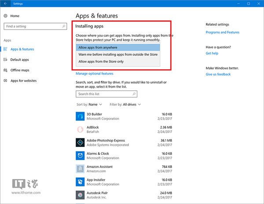Choose 'Allow apps from the Store only'
The width and height of the screenshot is (264, 204).
pos(117,61)
